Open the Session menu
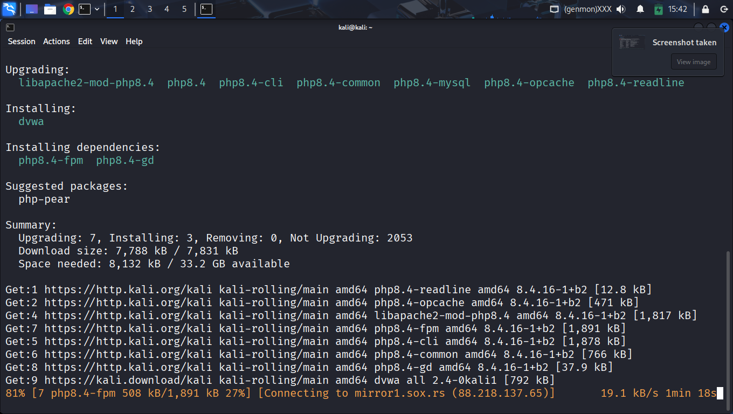This screenshot has width=733, height=414. pos(22,42)
